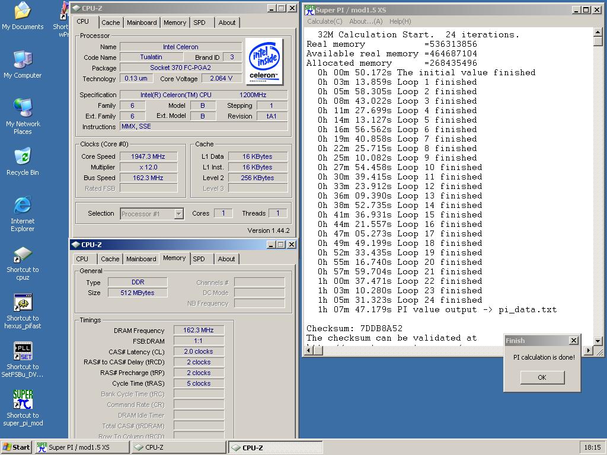The height and width of the screenshot is (455, 607).
Task: Minimize the top CPU-Z window
Action: 272,8
